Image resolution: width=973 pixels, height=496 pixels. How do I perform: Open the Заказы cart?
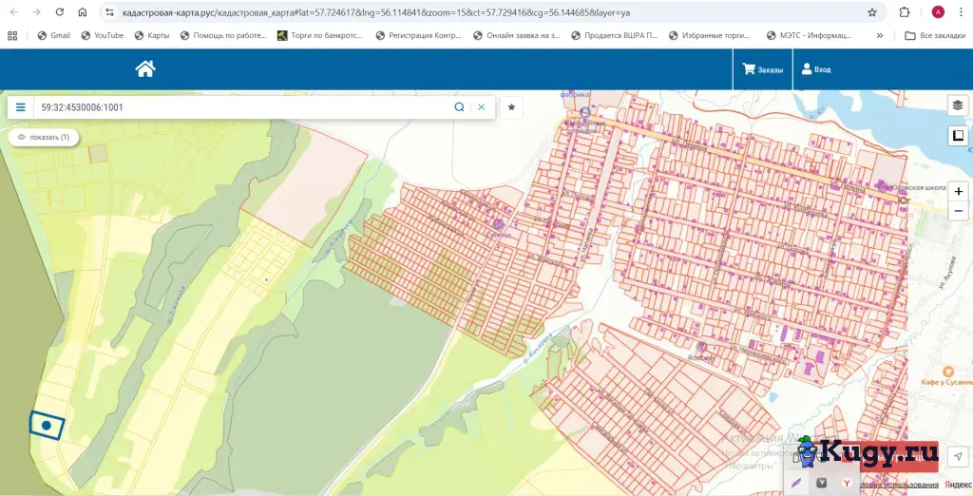[763, 69]
